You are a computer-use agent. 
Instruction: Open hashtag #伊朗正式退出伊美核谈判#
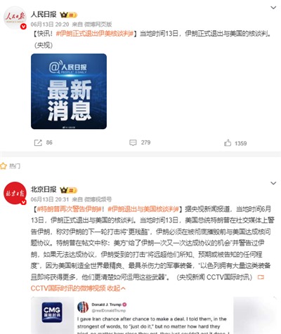click(95, 34)
